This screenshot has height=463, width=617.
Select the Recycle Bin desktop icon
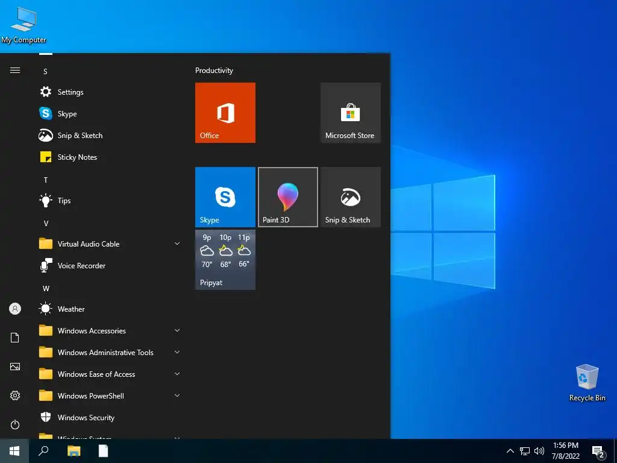pyautogui.click(x=587, y=383)
